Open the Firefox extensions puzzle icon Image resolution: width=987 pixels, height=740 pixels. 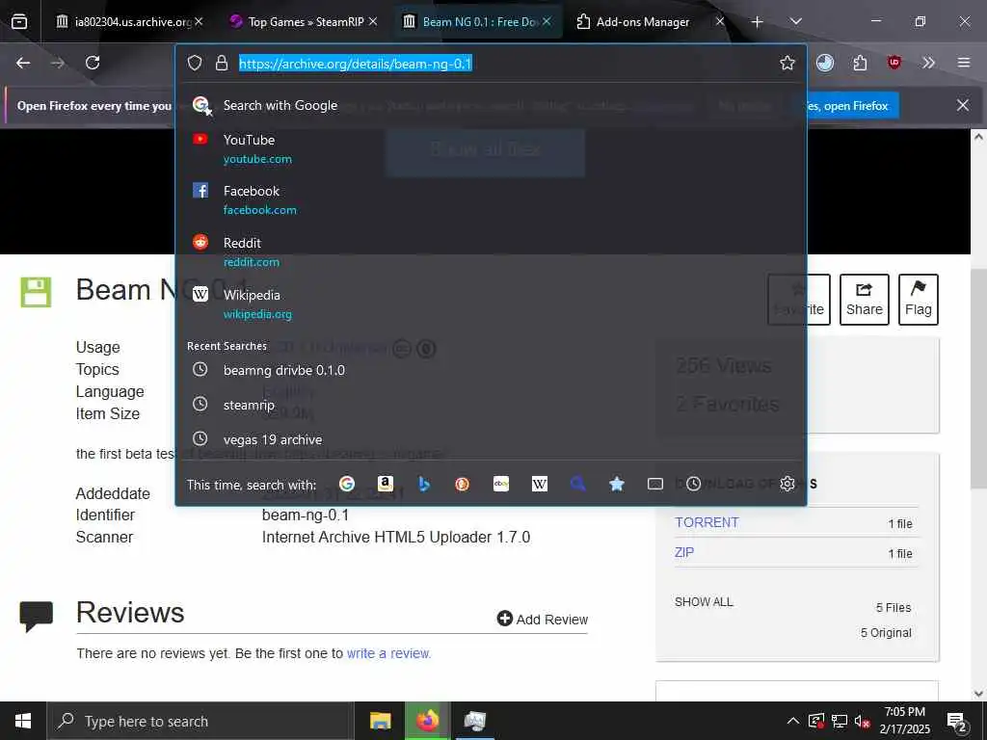pyautogui.click(x=860, y=63)
